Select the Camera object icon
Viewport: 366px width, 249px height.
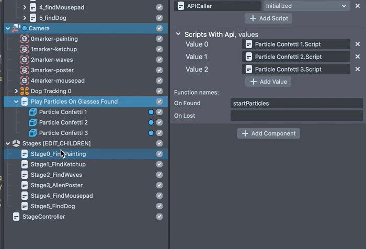[16, 28]
